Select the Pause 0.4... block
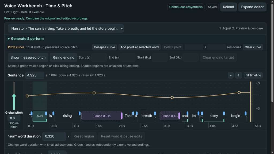Viewport: 274px width, 154px height. pyautogui.click(x=170, y=116)
